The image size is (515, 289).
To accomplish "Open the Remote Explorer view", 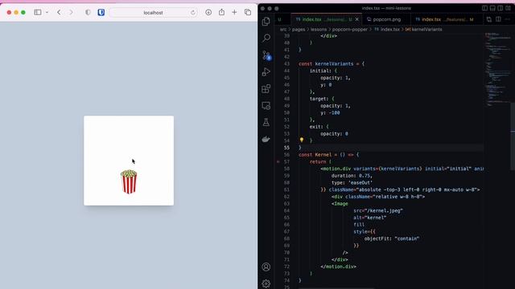I will pos(266,105).
